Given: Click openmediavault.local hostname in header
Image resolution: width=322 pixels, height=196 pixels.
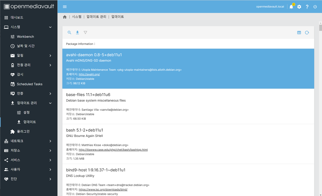Looking at the screenshot, I should [270, 7].
